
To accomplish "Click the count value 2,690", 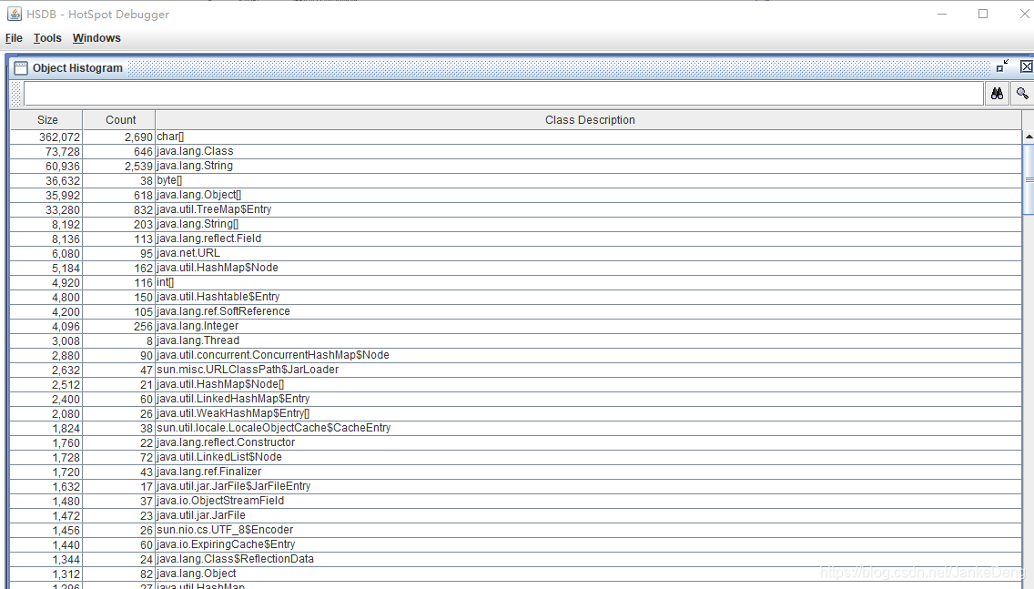I will 138,137.
